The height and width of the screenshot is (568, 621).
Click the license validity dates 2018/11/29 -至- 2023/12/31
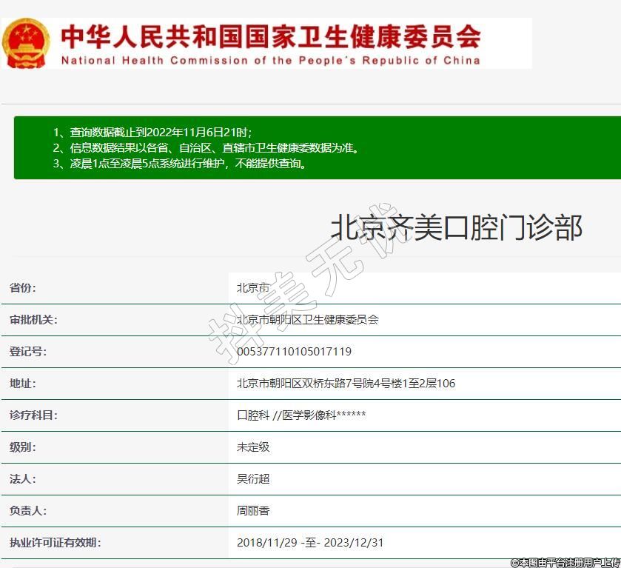pos(310,543)
